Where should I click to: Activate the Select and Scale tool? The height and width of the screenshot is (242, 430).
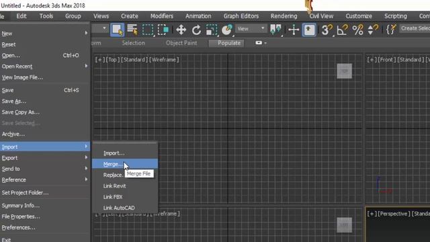tap(212, 30)
